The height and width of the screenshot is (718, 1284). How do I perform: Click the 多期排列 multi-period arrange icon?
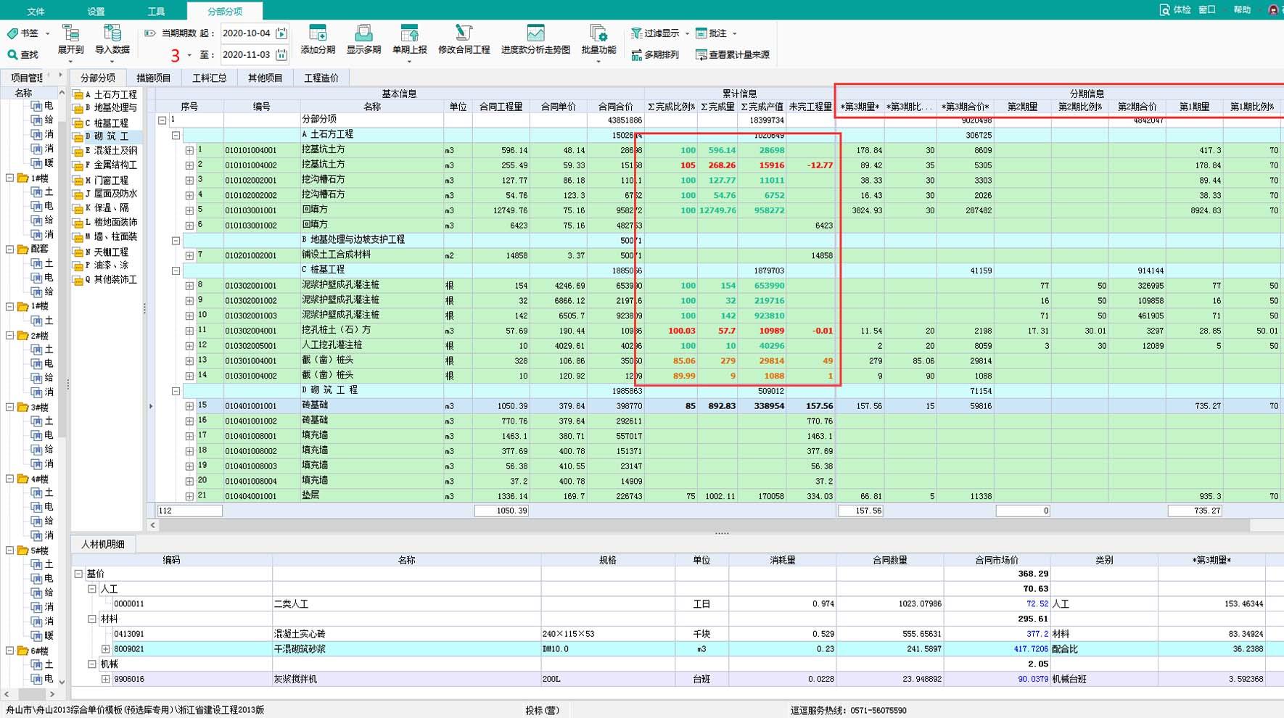(636, 54)
